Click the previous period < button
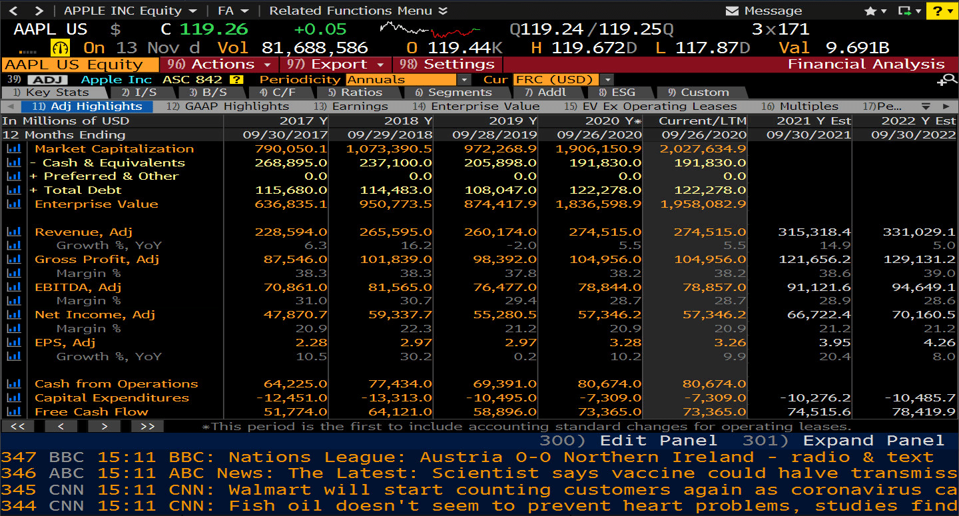Viewport: 959px width, 516px height. click(x=61, y=426)
